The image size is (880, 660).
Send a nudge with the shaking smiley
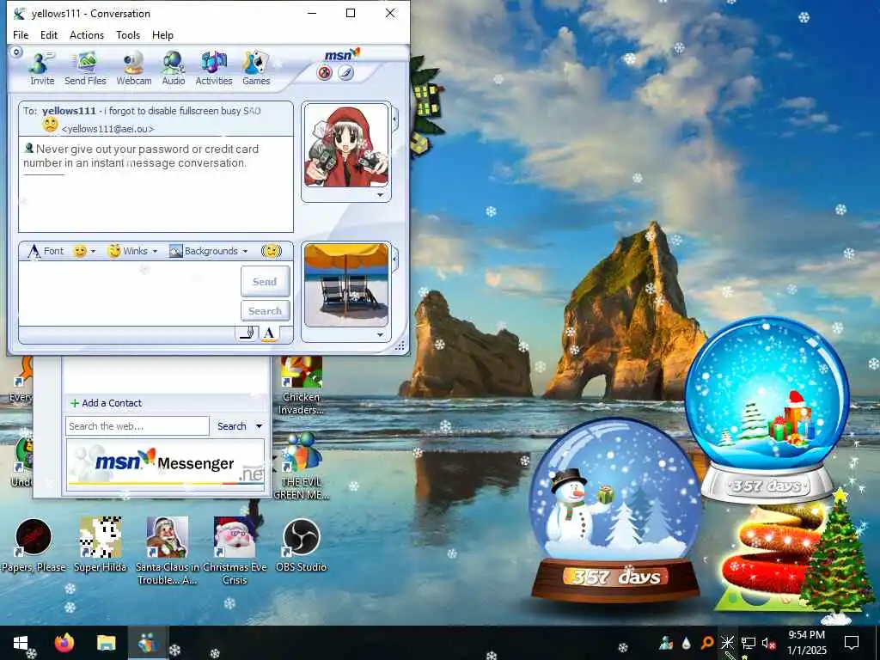[271, 251]
